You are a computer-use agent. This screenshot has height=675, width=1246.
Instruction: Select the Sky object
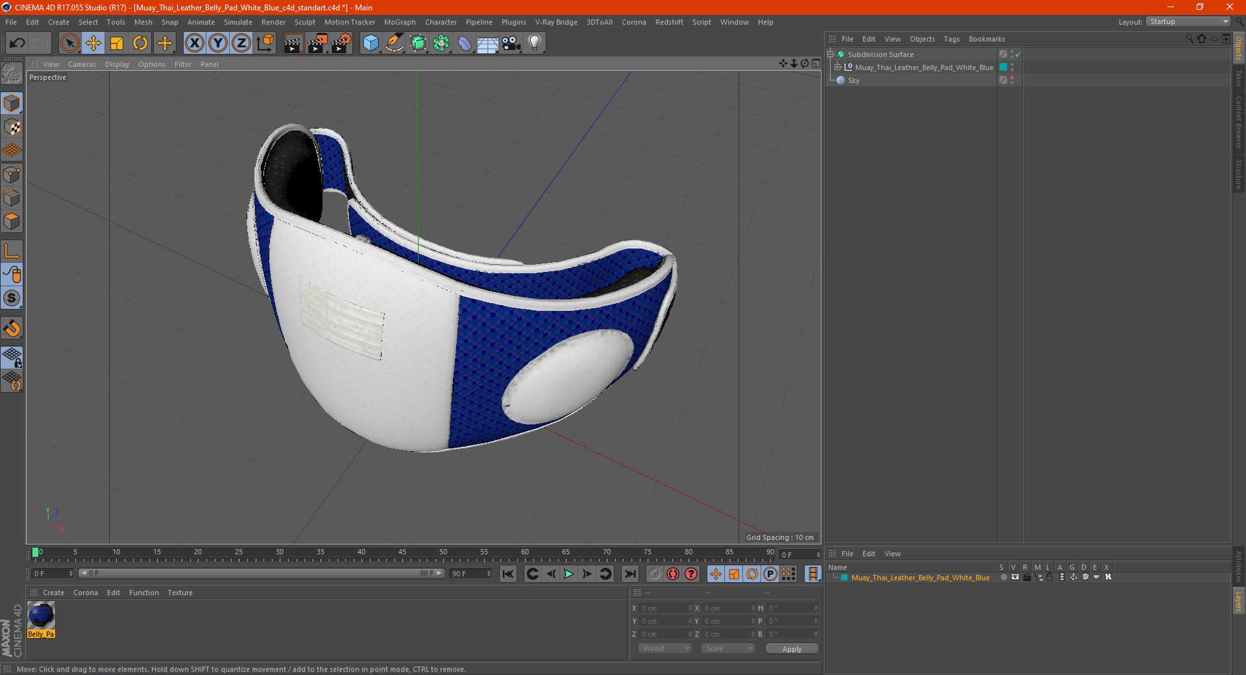pos(853,80)
